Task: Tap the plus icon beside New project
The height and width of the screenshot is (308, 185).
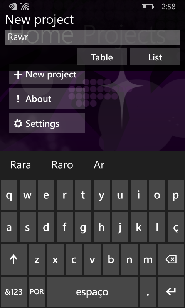Action: tap(18, 75)
